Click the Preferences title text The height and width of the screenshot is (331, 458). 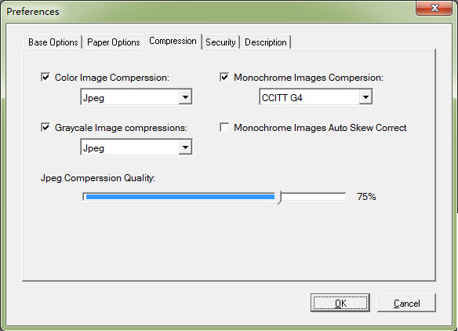pyautogui.click(x=33, y=12)
